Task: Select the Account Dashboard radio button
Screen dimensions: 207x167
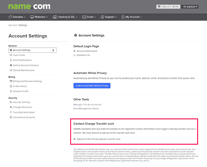Action: tap(75, 51)
